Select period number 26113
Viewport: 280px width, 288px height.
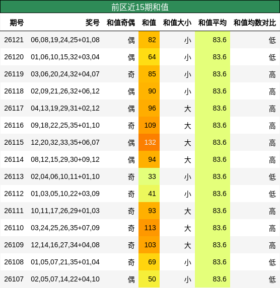(14, 176)
